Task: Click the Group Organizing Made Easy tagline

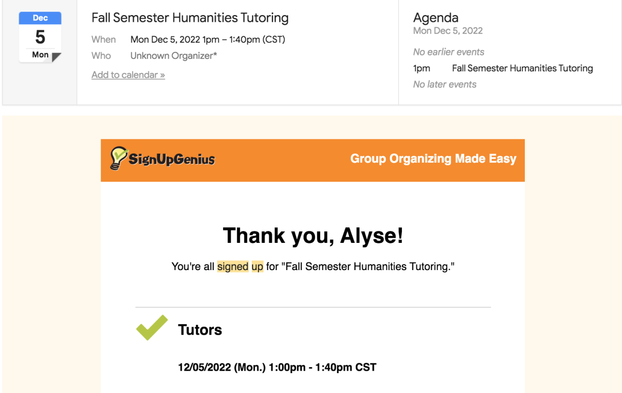Action: click(433, 159)
